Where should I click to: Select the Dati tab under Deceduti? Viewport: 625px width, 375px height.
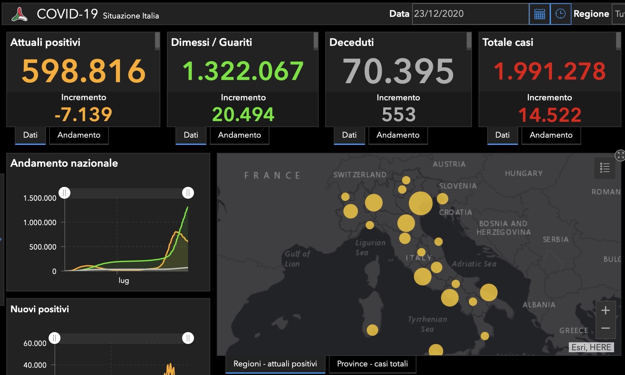tap(349, 135)
